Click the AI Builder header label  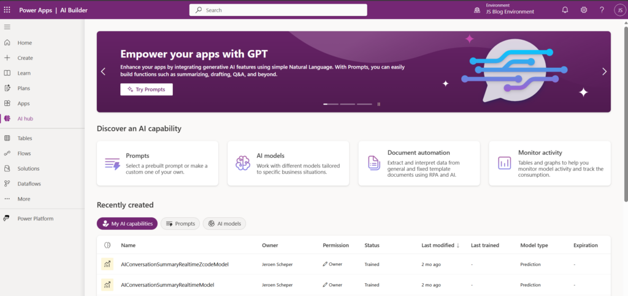74,10
